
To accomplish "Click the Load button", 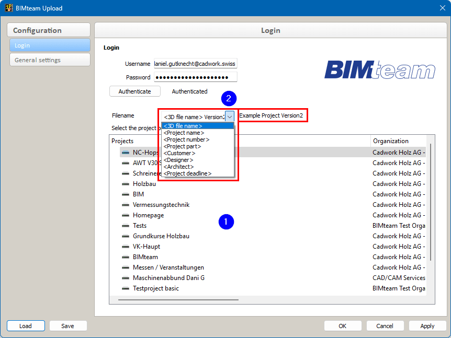I will 26,326.
